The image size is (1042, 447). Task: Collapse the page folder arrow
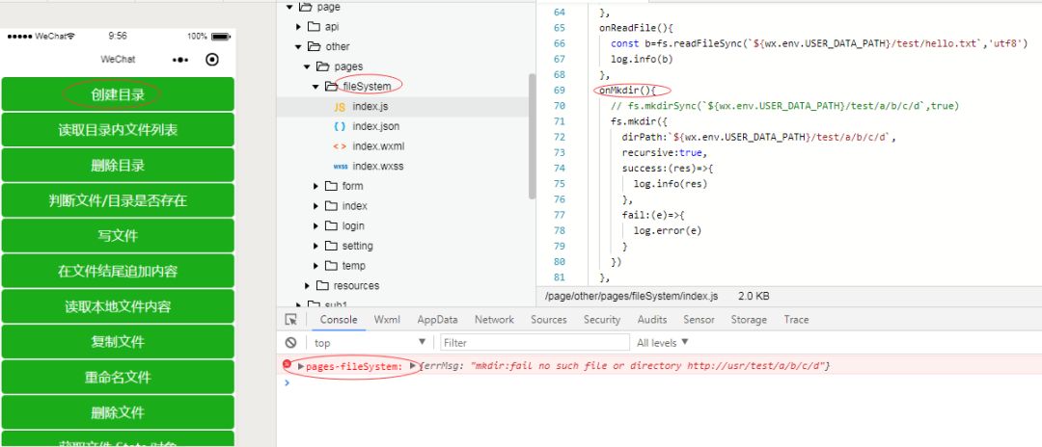point(289,8)
